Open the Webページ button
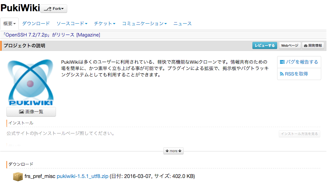 click(x=289, y=45)
